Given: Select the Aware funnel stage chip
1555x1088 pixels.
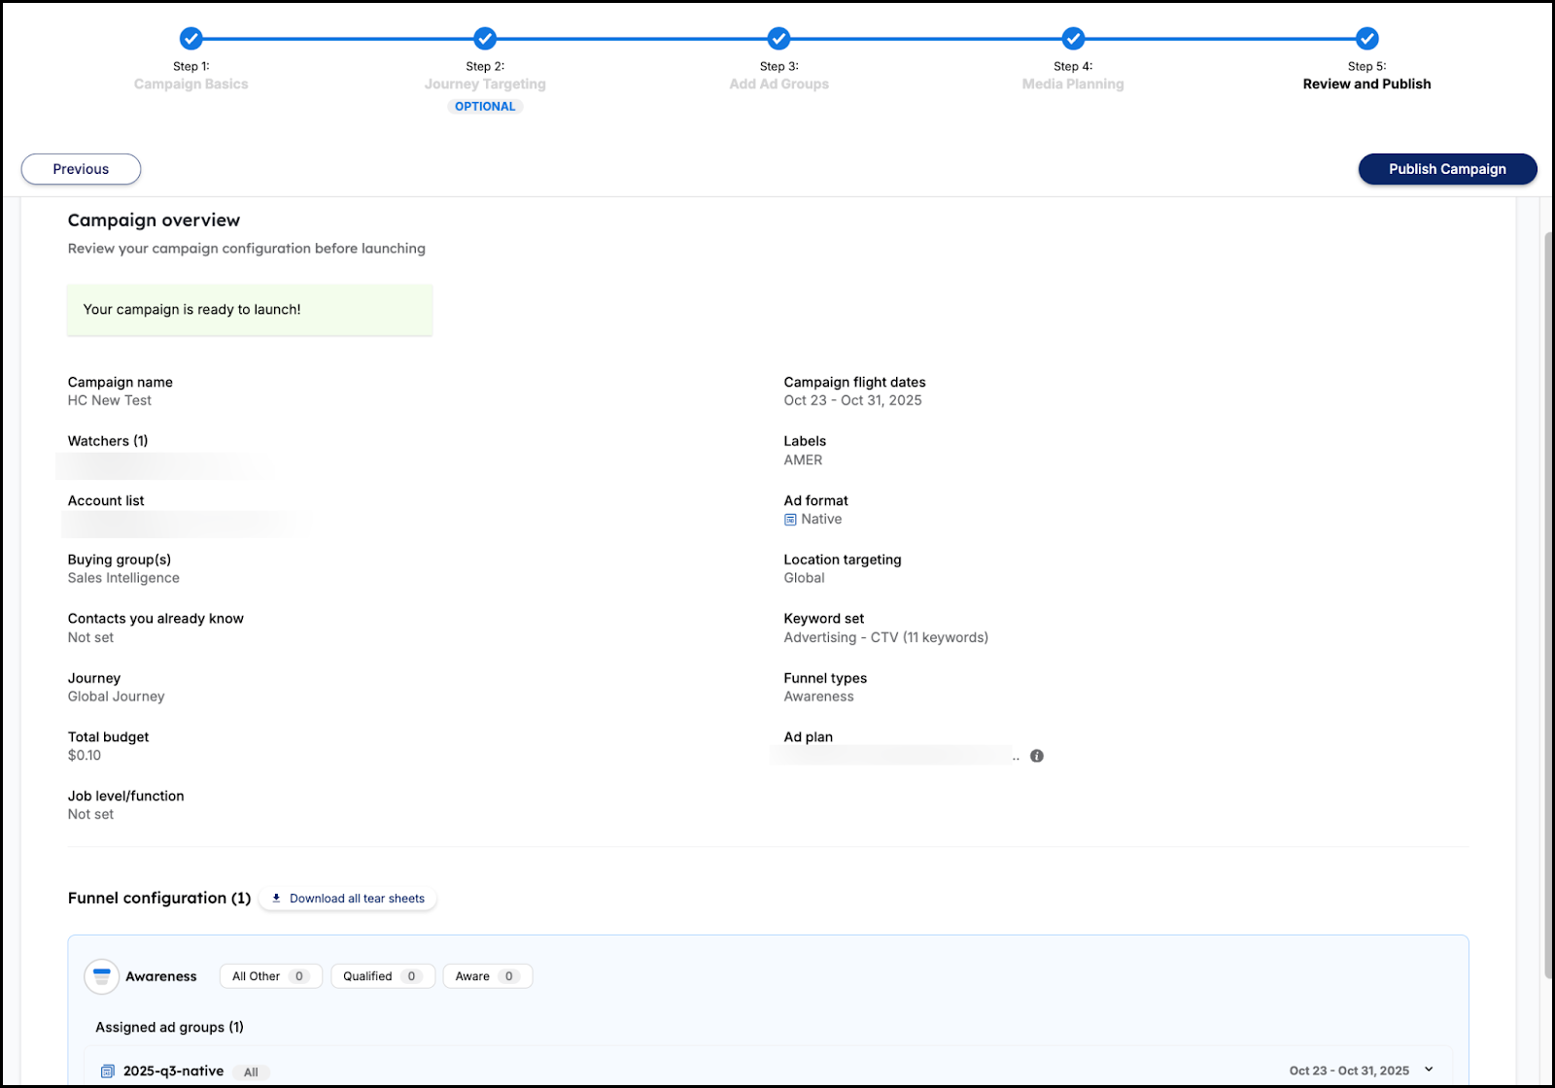Looking at the screenshot, I should 487,976.
